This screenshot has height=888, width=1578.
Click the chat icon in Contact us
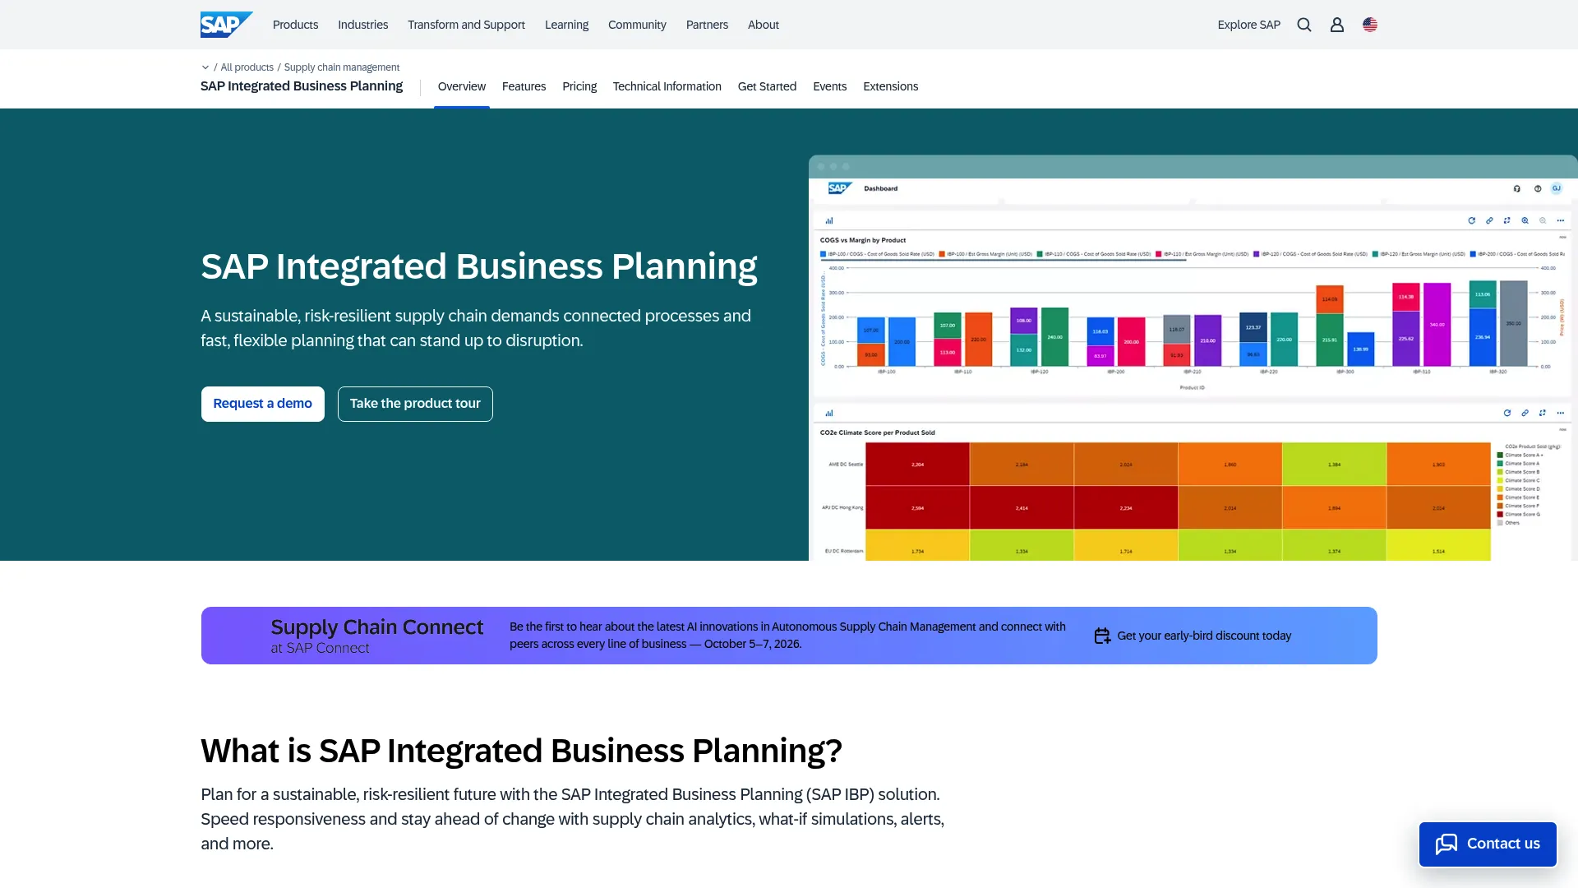coord(1446,844)
